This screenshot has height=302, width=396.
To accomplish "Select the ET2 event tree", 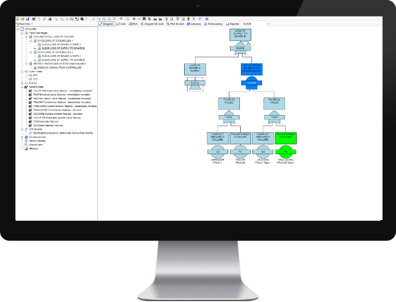I will [x=35, y=79].
